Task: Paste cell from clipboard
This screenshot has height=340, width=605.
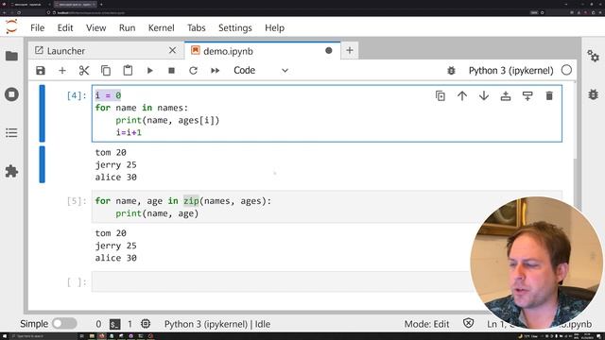Action: click(128, 71)
